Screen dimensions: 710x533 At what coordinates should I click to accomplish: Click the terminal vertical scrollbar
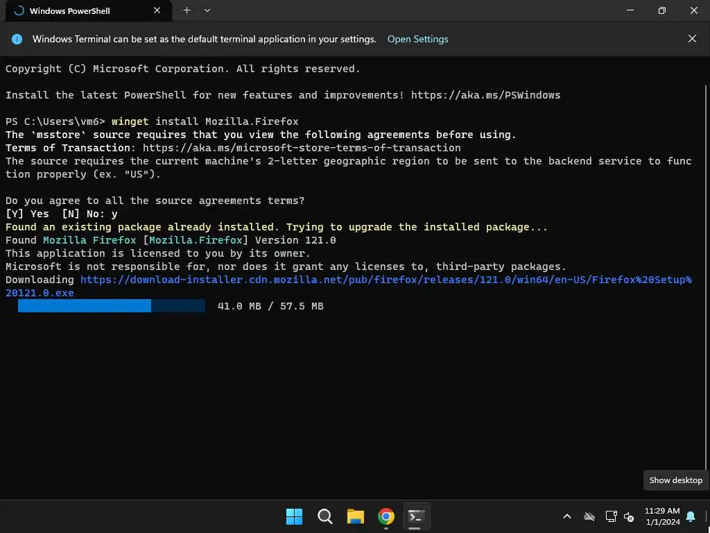coord(707,276)
